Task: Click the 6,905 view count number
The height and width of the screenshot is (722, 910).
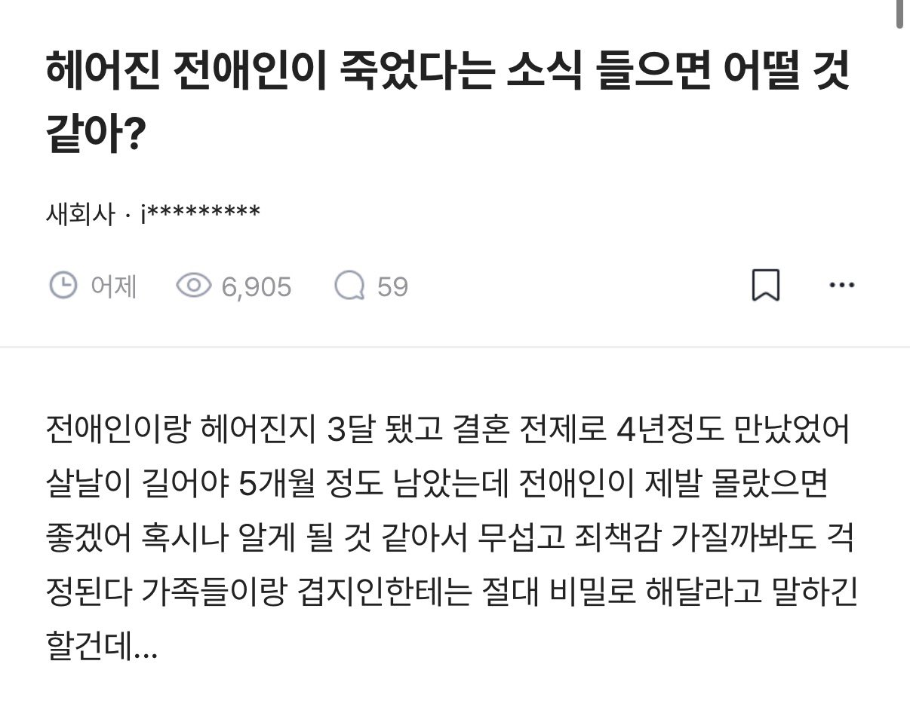Action: [257, 286]
